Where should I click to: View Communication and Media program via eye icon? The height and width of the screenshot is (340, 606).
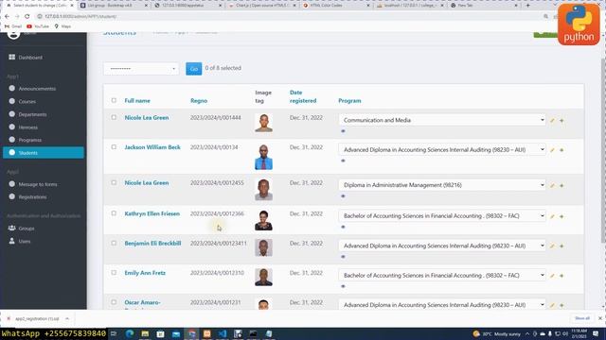[343, 131]
